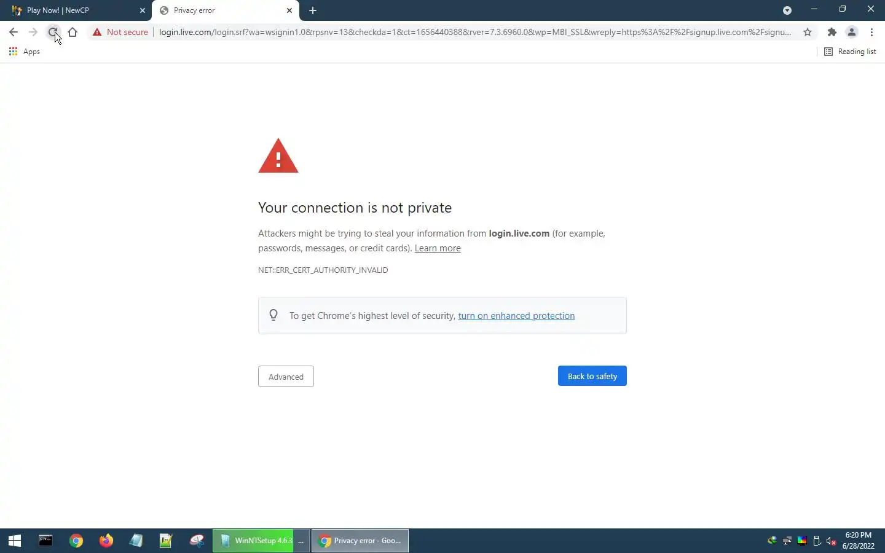Screen dimensions: 885x553
Task: Click the red Not secure warning indicator
Action: click(x=120, y=32)
